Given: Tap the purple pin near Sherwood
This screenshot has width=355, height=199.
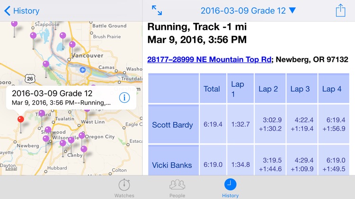Looking at the screenshot, I should pos(48,130).
